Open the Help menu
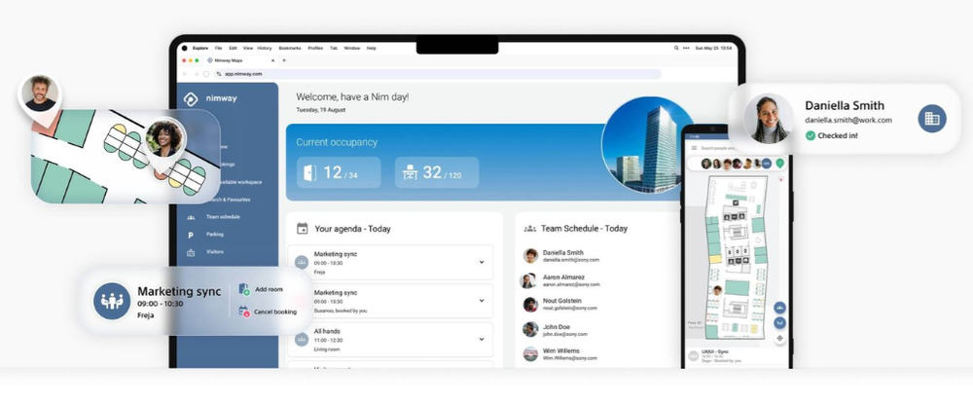 371,48
